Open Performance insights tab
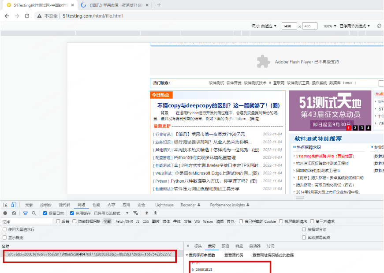 pos(230,205)
